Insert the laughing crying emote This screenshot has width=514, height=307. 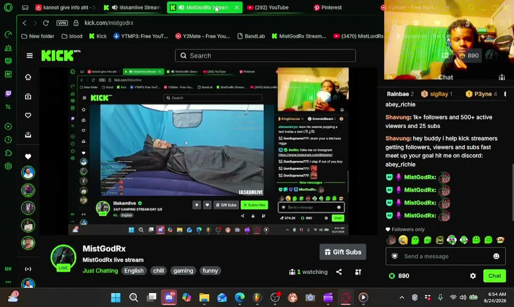[x=403, y=240]
